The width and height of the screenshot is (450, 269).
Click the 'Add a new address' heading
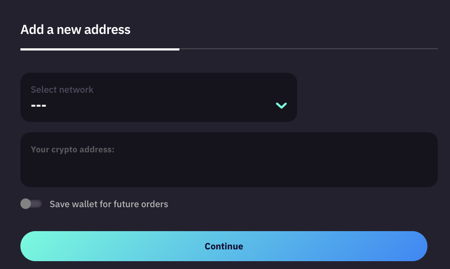point(76,30)
